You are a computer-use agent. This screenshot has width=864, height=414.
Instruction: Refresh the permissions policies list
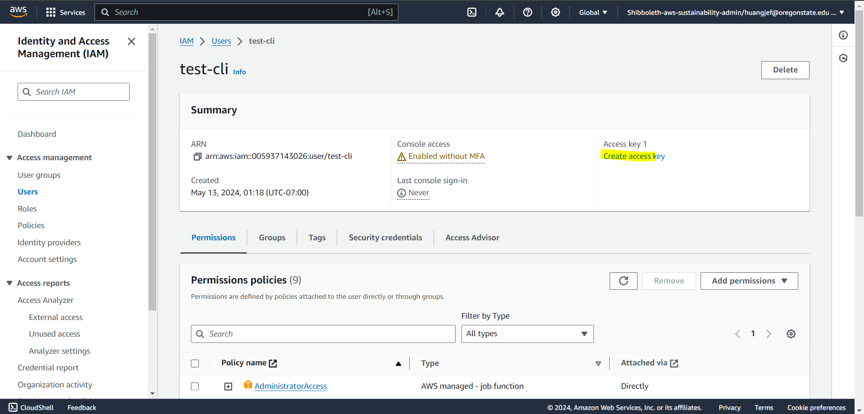(624, 281)
